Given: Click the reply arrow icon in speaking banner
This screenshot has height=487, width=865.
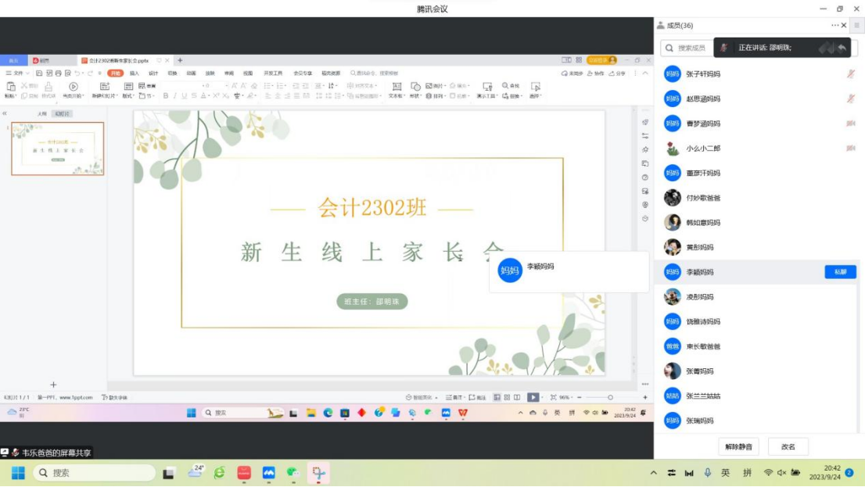Looking at the screenshot, I should click(842, 48).
